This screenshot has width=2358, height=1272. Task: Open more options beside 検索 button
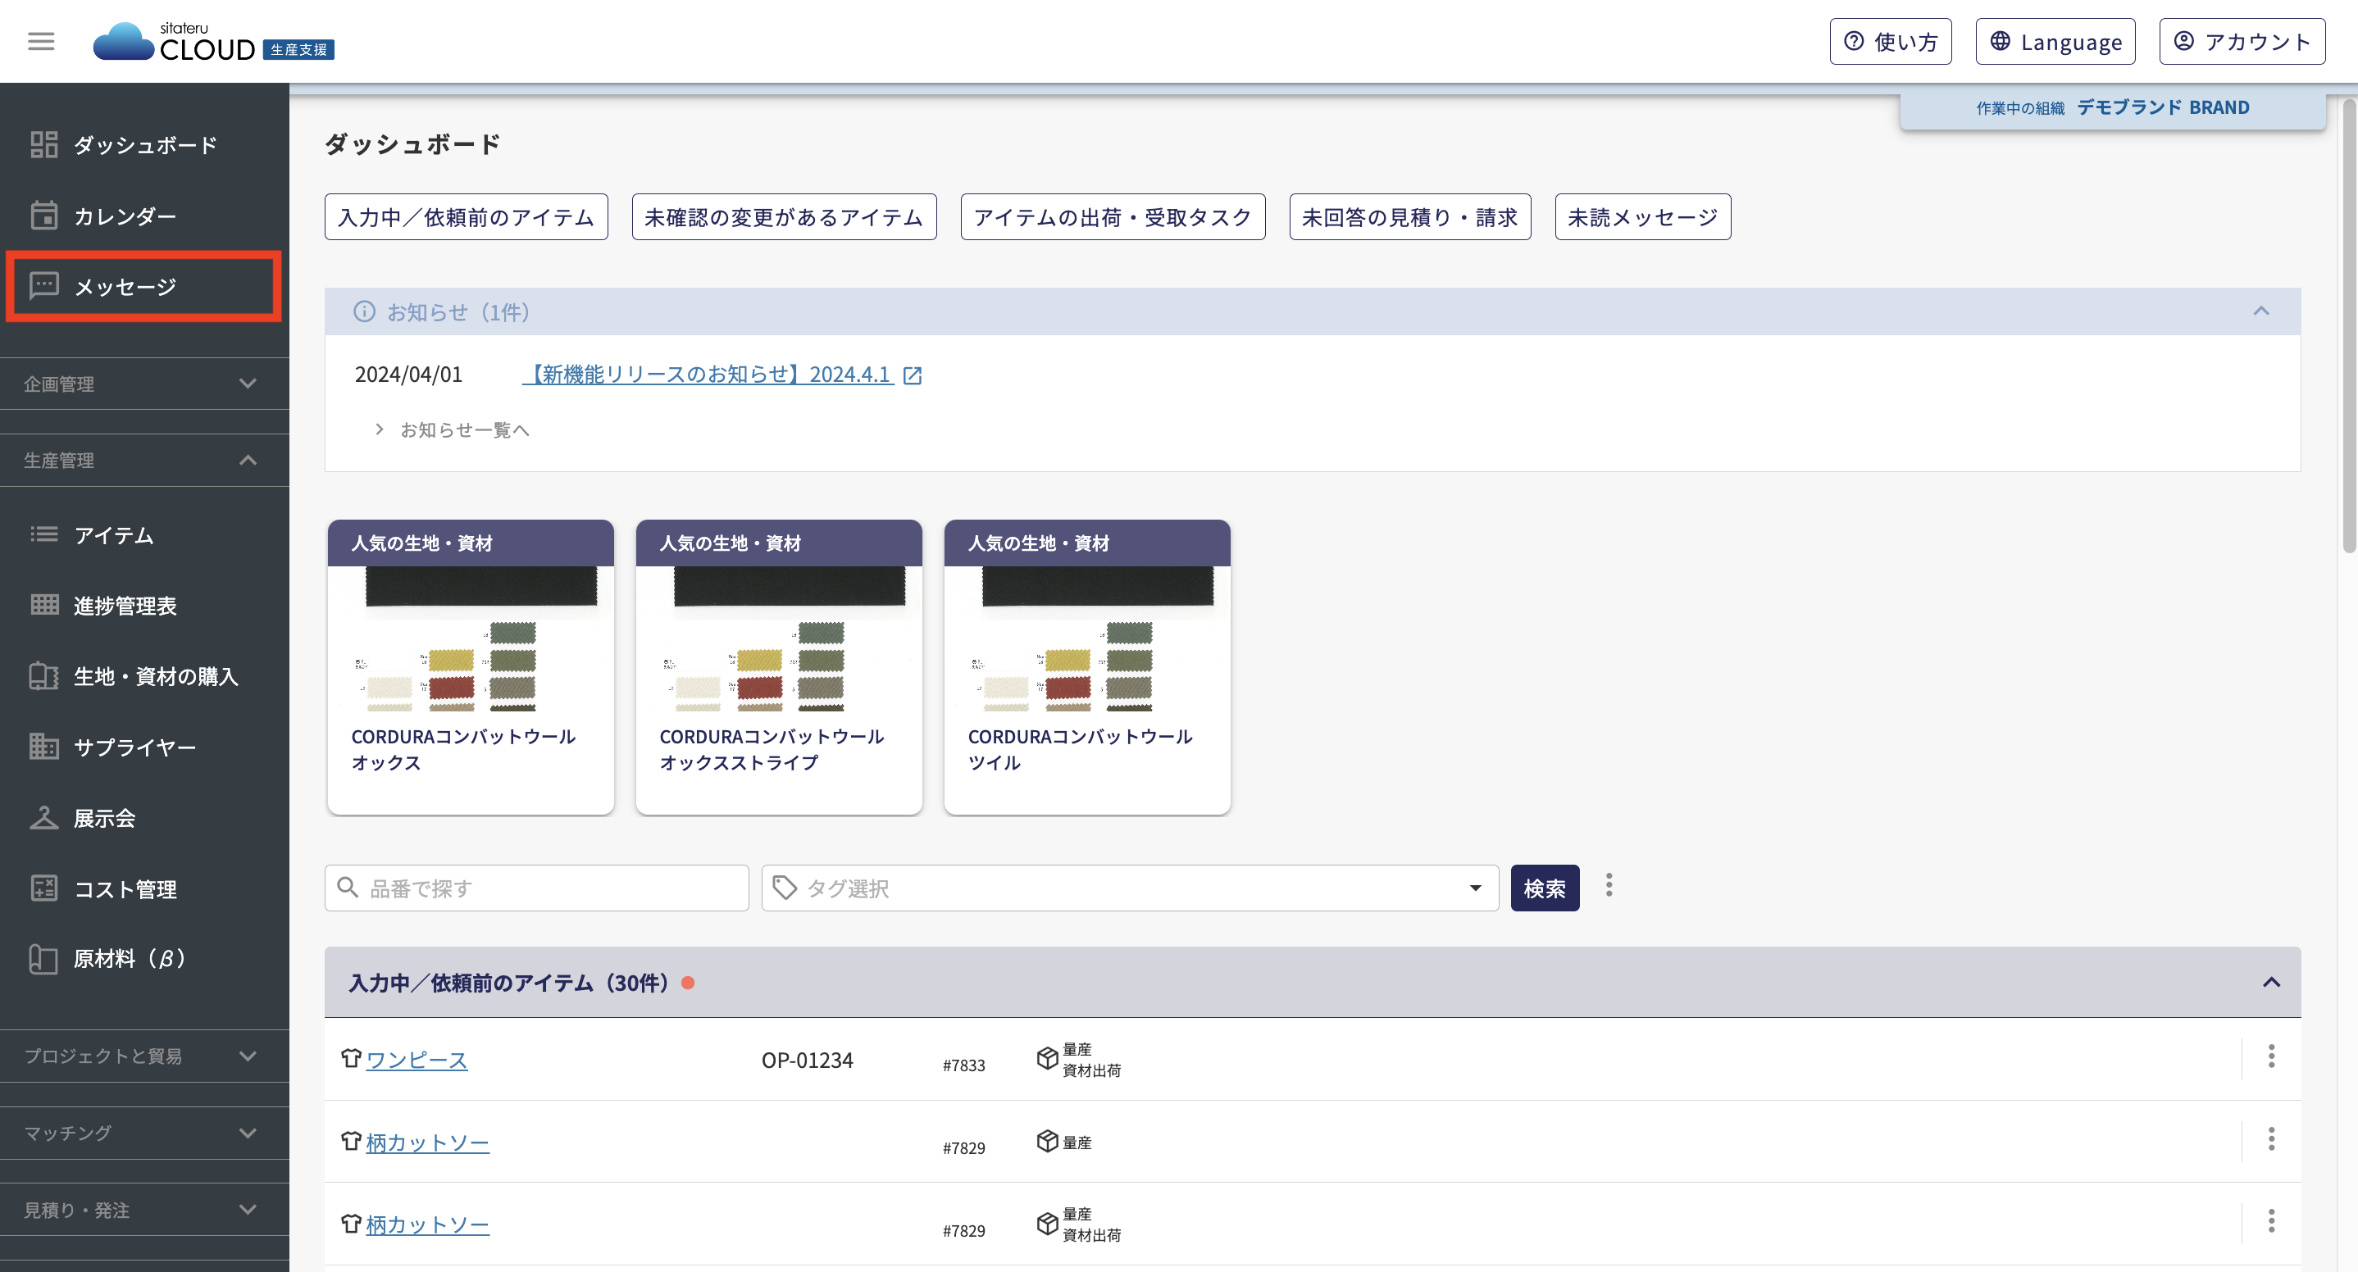click(x=1609, y=885)
